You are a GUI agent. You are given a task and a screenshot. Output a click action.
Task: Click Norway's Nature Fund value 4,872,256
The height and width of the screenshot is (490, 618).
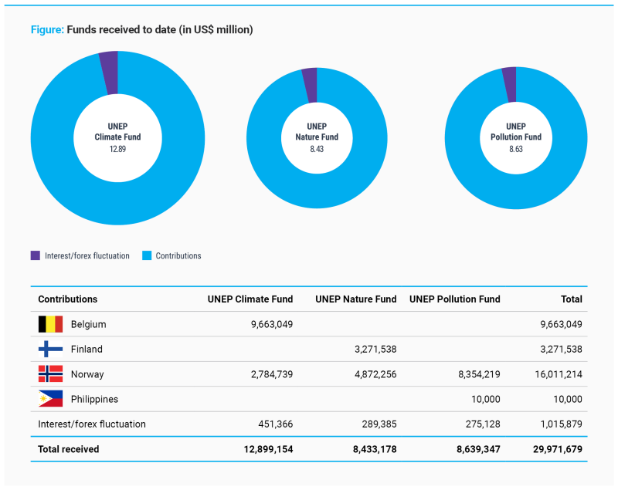(x=375, y=374)
